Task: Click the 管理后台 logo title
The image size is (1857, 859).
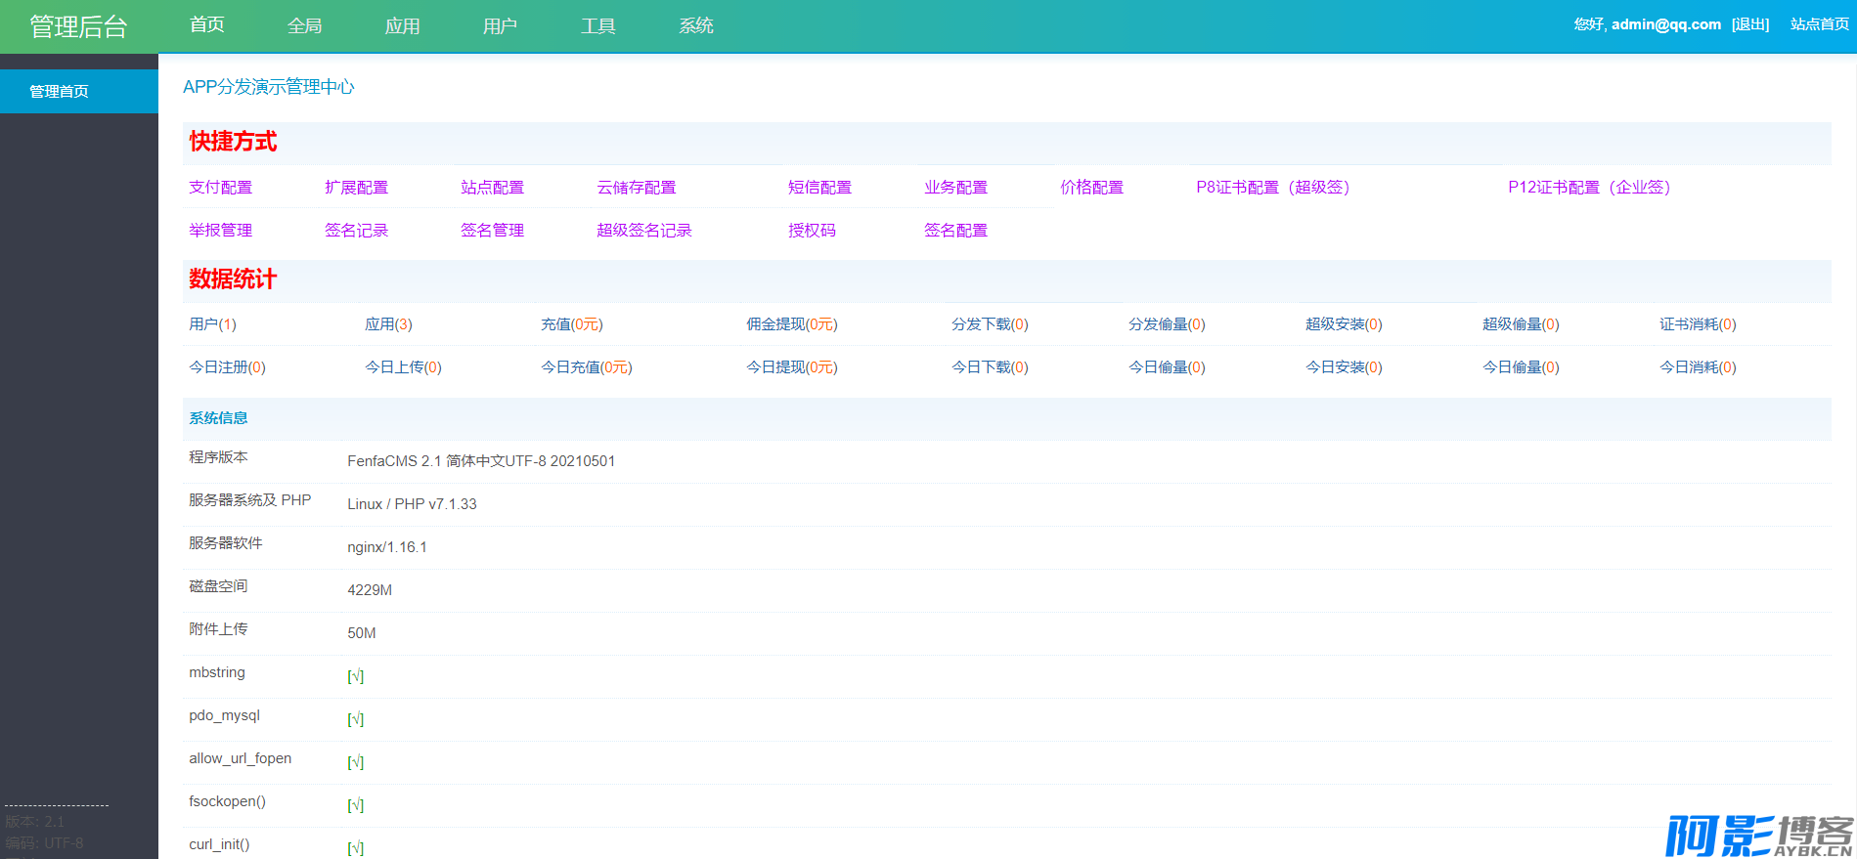Action: pyautogui.click(x=79, y=26)
